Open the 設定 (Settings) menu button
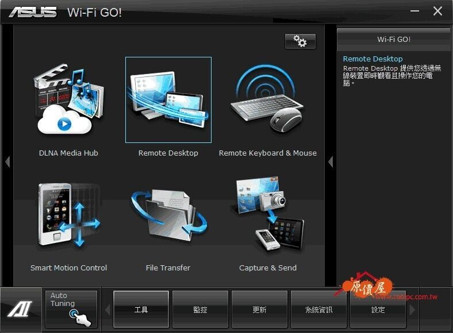The image size is (453, 333). click(x=378, y=309)
